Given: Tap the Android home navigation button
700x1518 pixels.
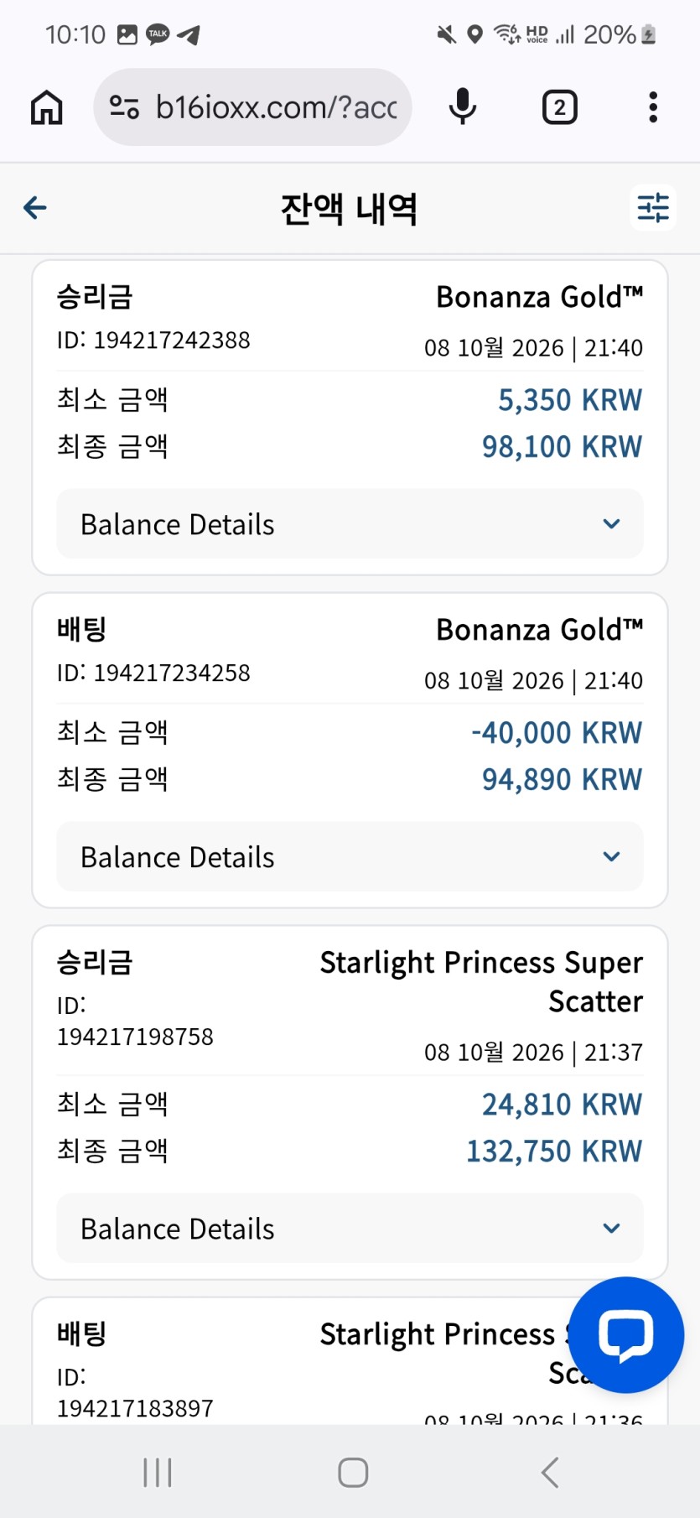Looking at the screenshot, I should pyautogui.click(x=353, y=1472).
